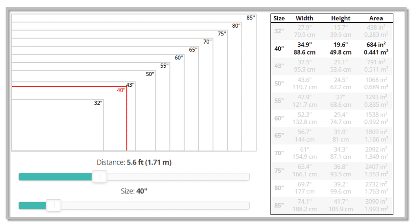Click the Width column header

tap(304, 18)
